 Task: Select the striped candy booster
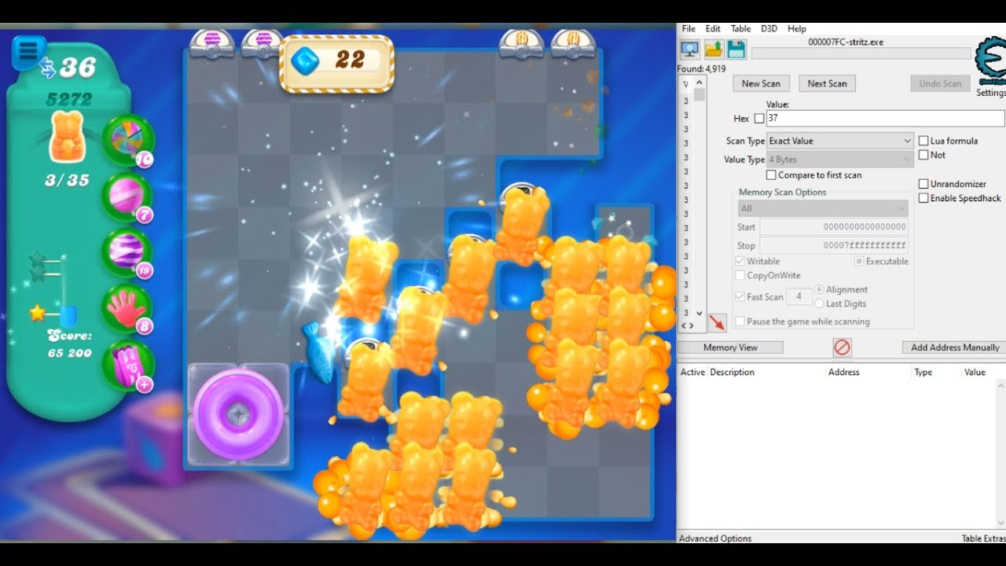pyautogui.click(x=127, y=252)
